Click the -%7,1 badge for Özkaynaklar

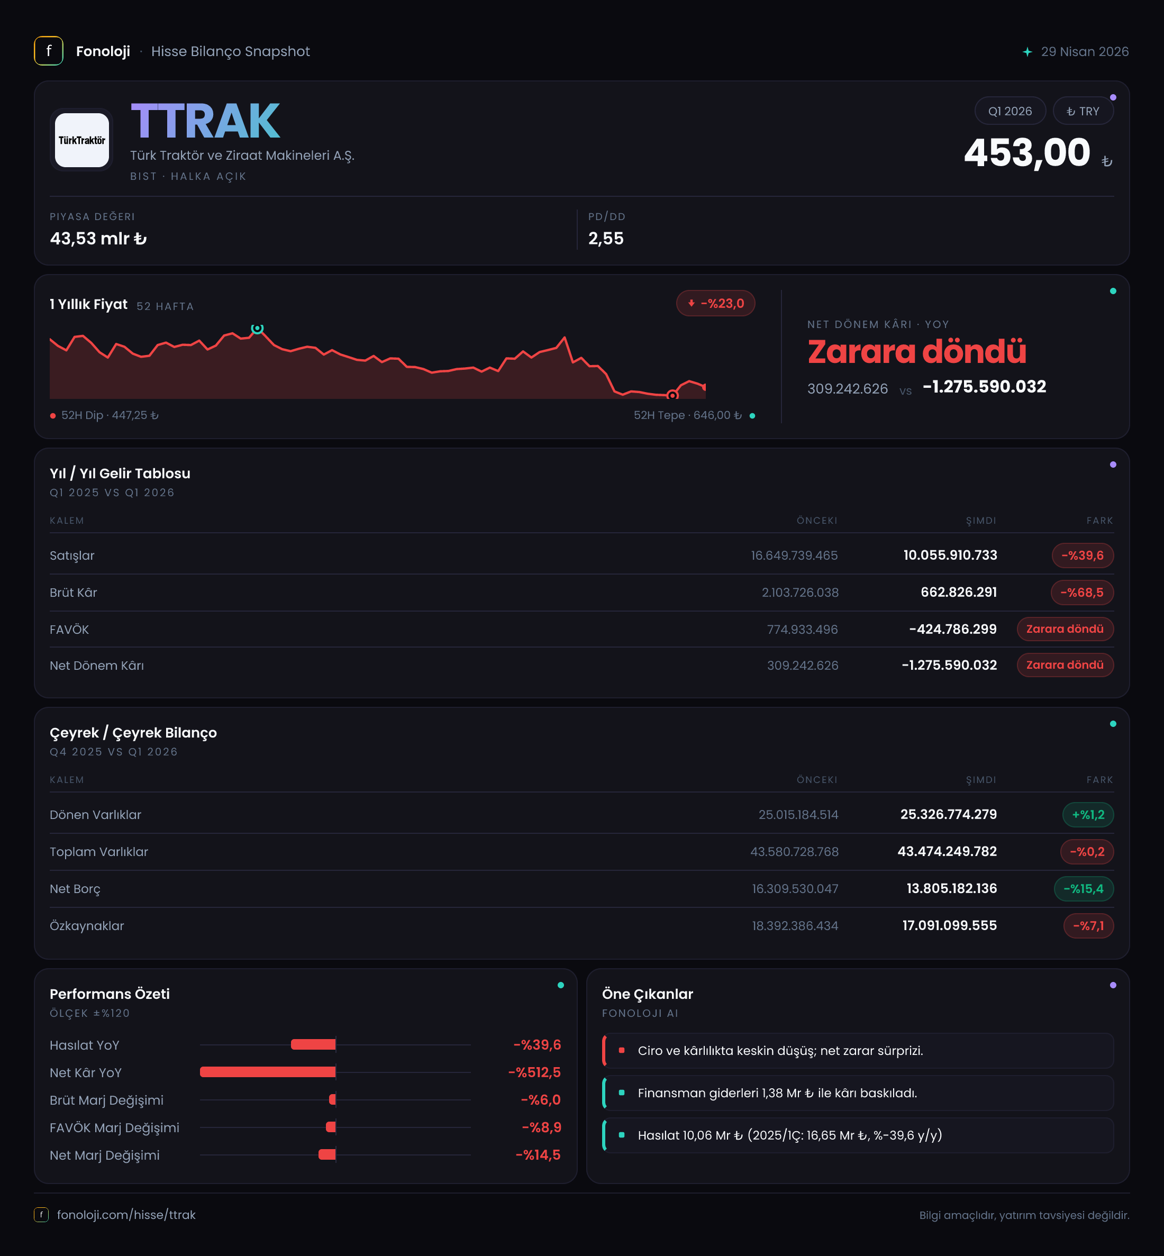coord(1088,926)
